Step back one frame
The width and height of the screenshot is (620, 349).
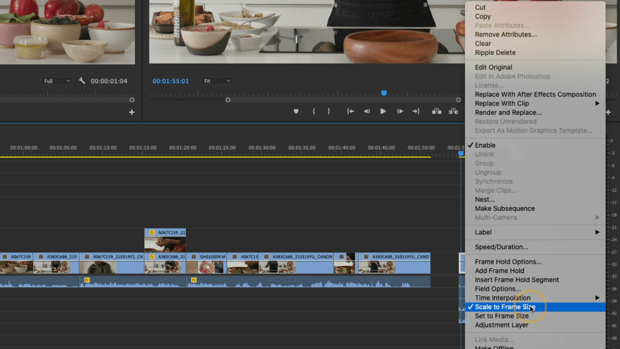pos(366,112)
